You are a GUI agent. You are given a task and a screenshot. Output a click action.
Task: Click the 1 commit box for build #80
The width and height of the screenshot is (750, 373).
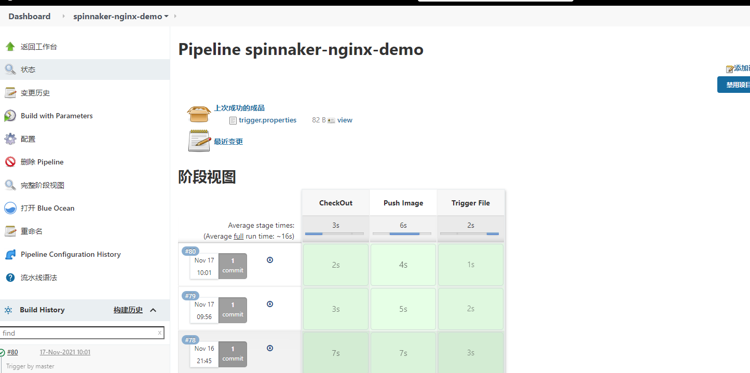tap(233, 266)
